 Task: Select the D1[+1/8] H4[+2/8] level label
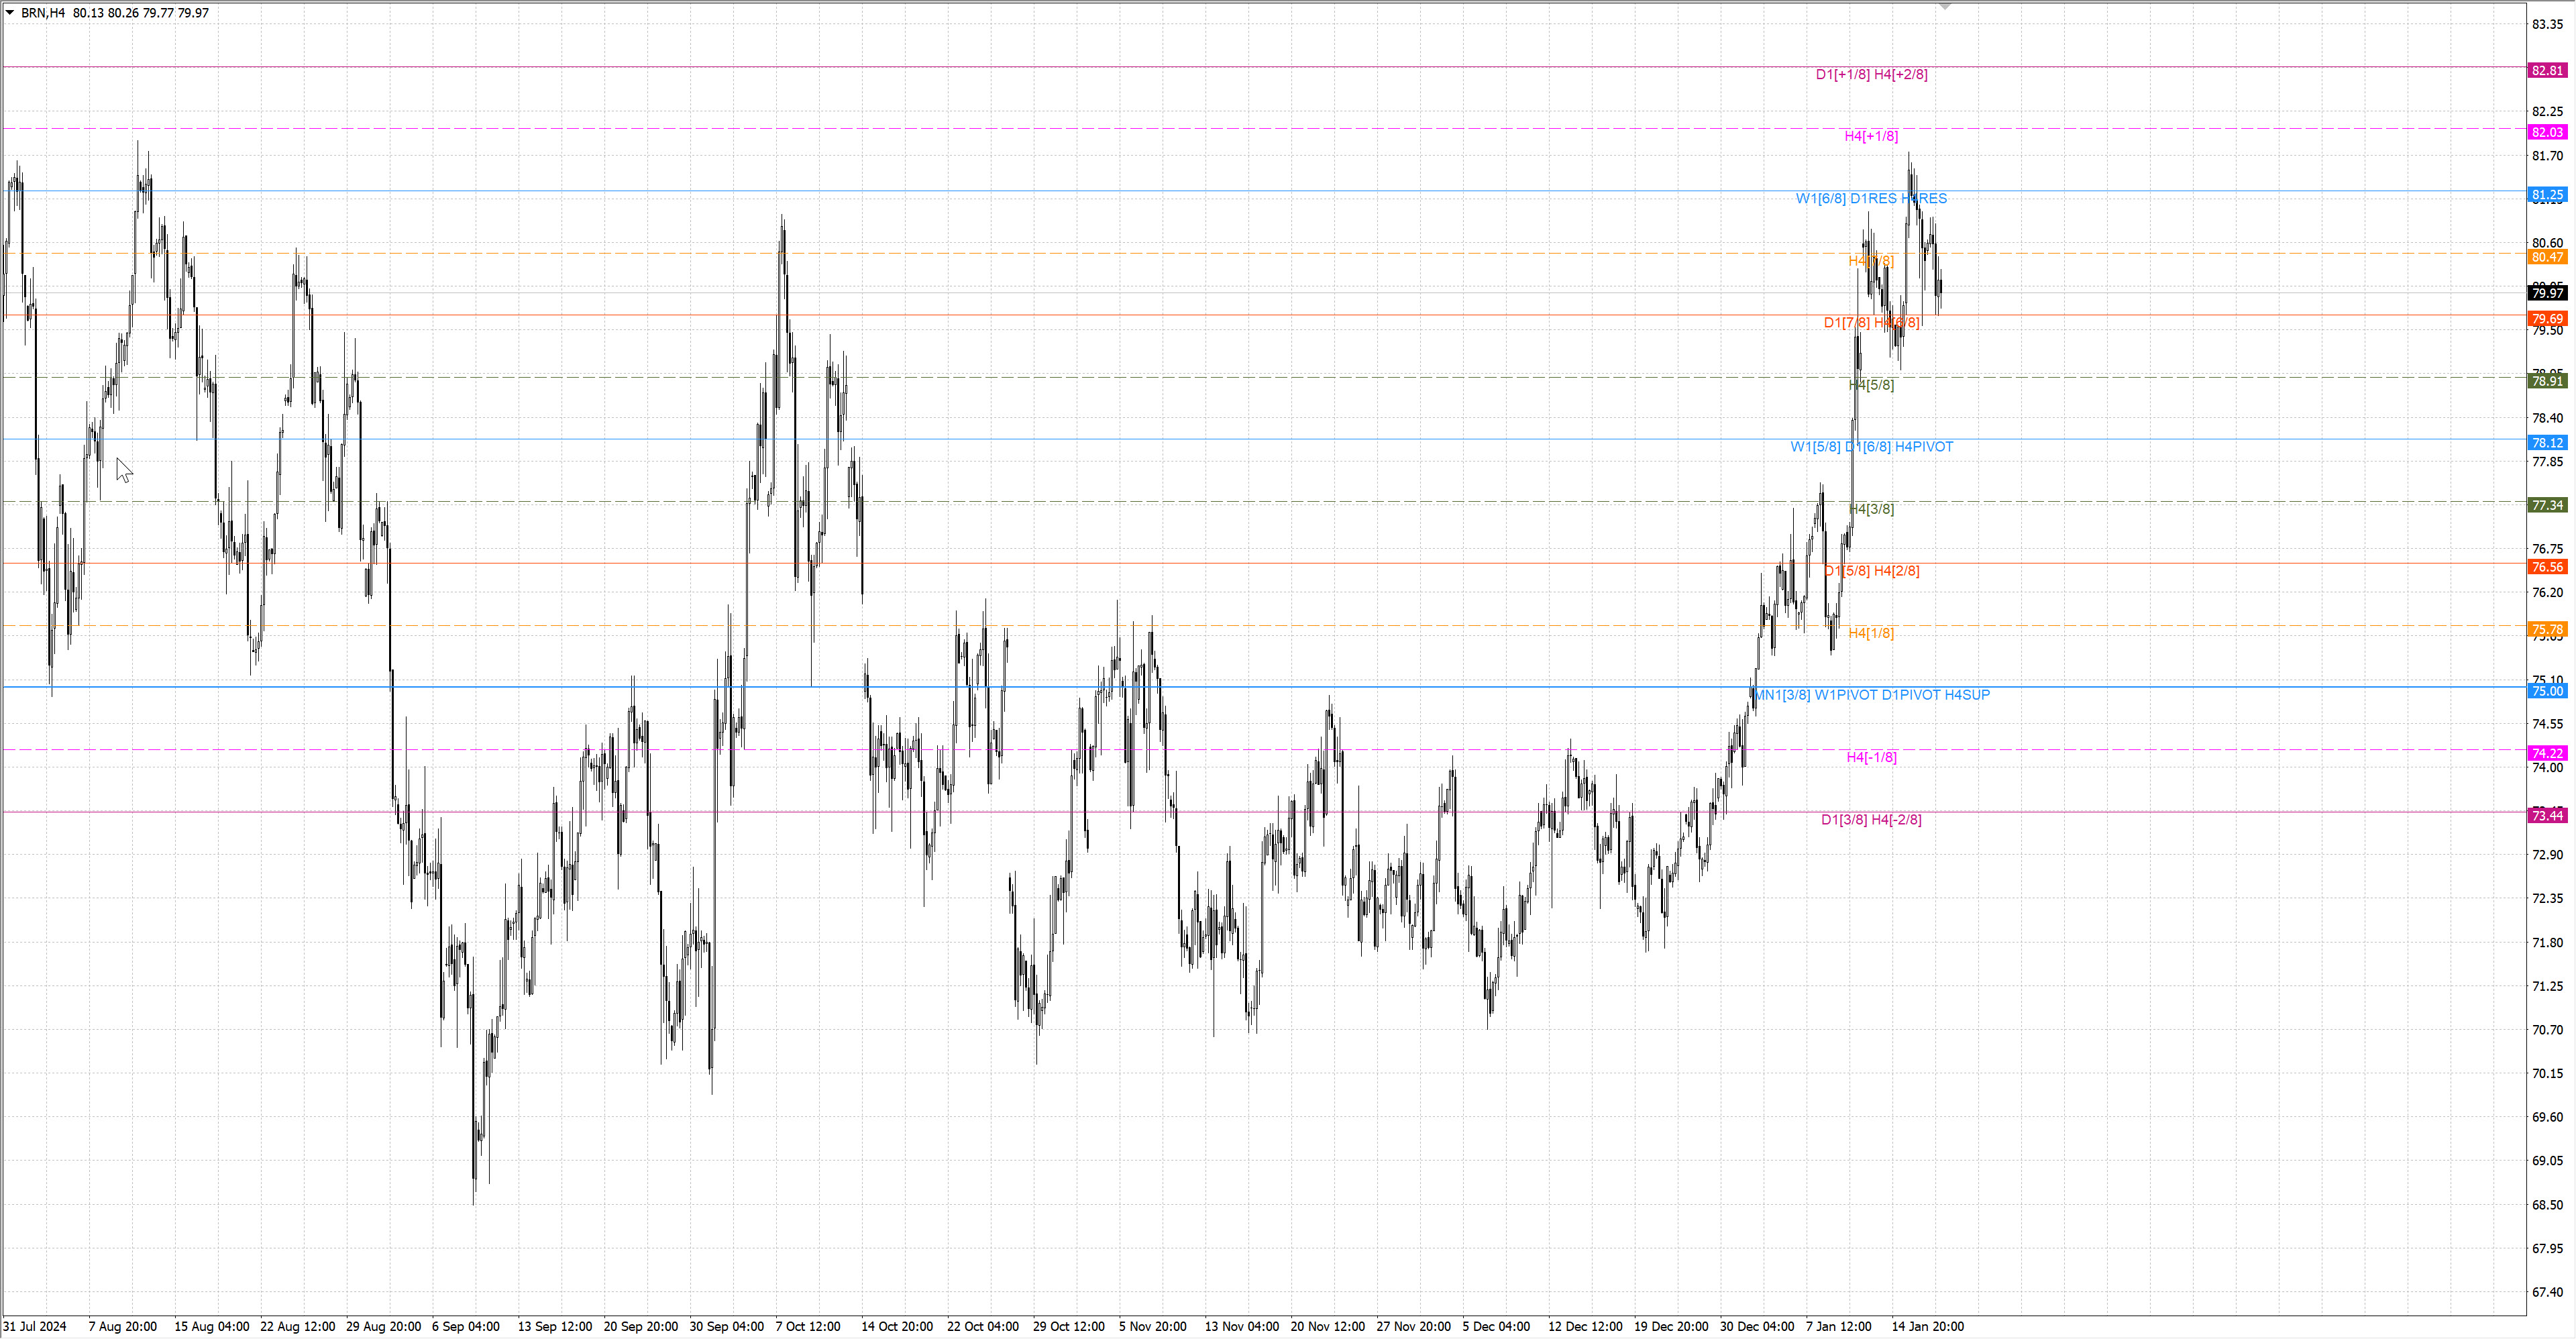[x=1871, y=74]
